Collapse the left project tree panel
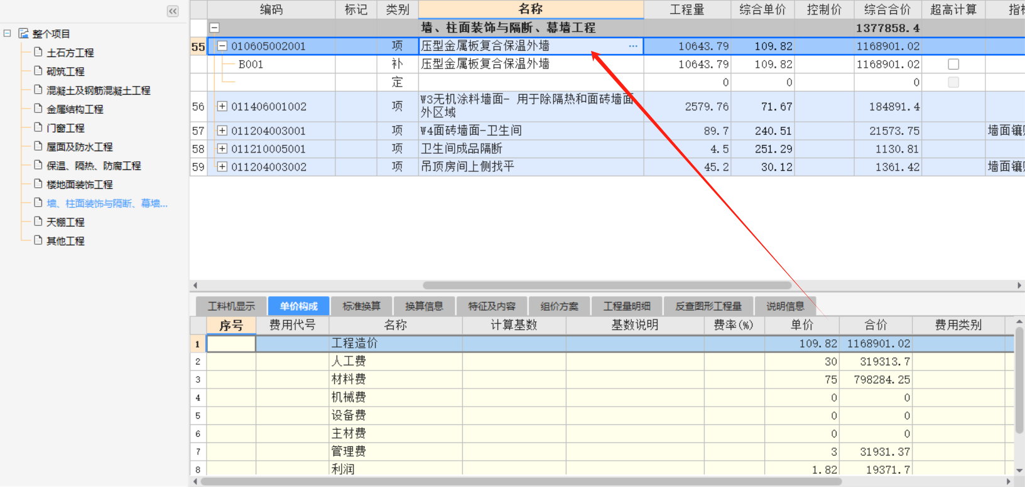The height and width of the screenshot is (487, 1025). click(x=173, y=11)
